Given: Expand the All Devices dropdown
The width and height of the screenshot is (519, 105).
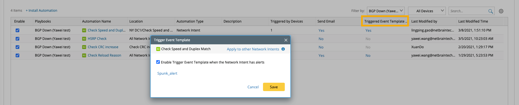Looking at the screenshot, I should point(427,11).
